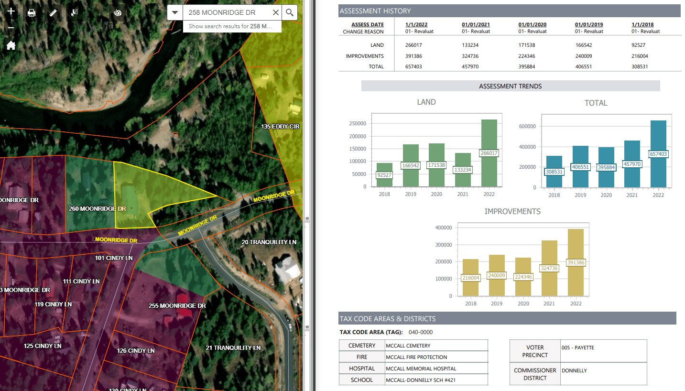Click 2018 land value 92527 in history table
Image resolution: width=685 pixels, height=391 pixels.
coord(639,45)
